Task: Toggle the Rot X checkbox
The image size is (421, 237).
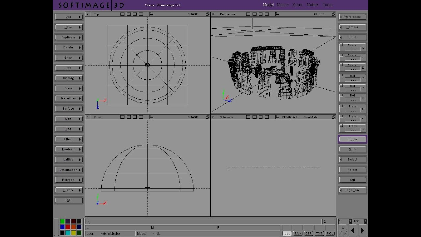Action: (341, 76)
